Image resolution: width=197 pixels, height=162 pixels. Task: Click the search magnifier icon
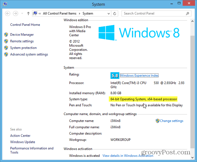187,13
